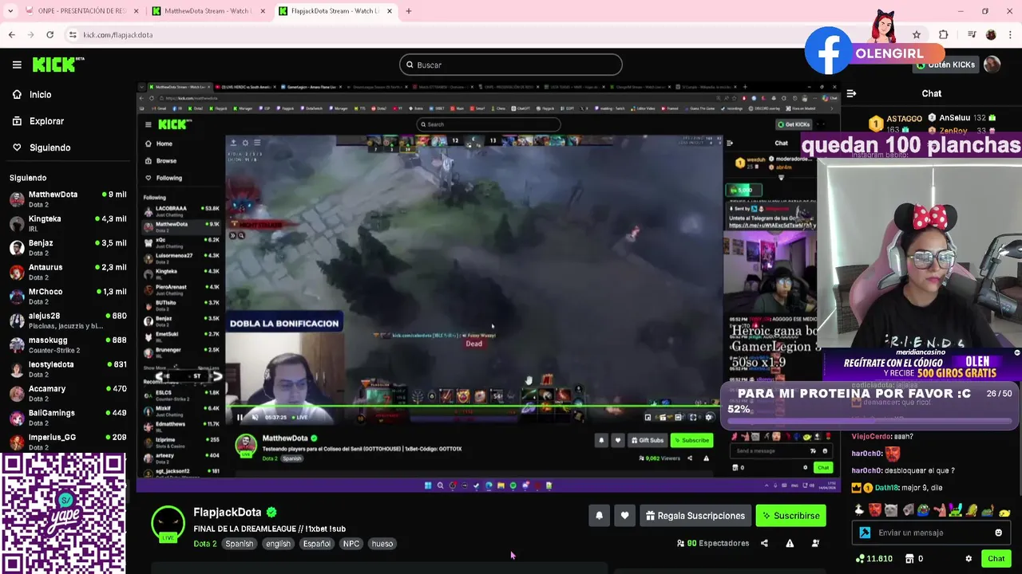Screen dimensions: 1022x574
Task: Click the Obtén KICKs button
Action: point(947,65)
